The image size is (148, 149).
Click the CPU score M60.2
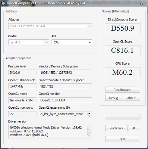tap(123, 73)
